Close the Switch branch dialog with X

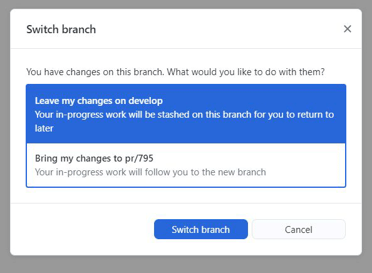(348, 29)
